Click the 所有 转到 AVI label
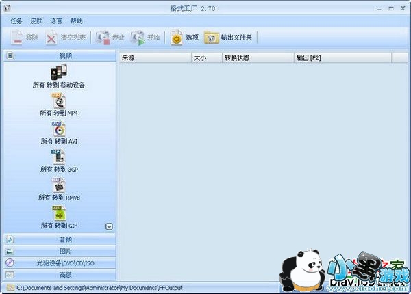Viewport: 411px width, 294px height. tap(59, 142)
